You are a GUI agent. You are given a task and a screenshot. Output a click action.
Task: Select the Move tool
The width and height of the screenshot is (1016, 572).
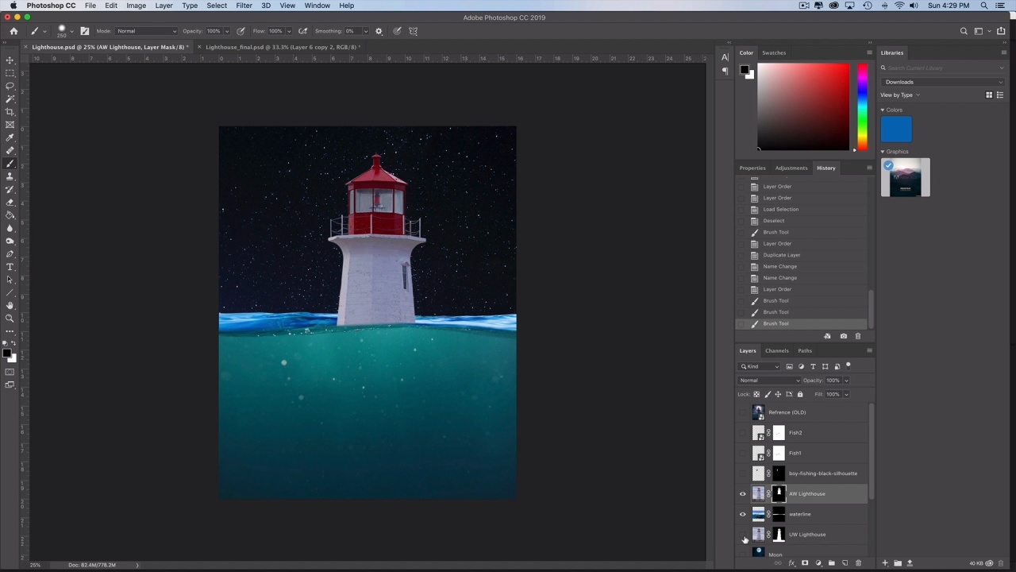[10, 60]
